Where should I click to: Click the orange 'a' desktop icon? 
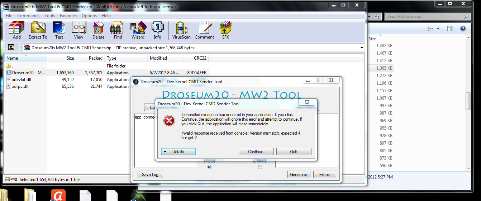coord(58,195)
